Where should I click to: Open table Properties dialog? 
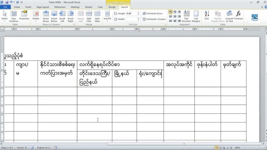pos(24,15)
